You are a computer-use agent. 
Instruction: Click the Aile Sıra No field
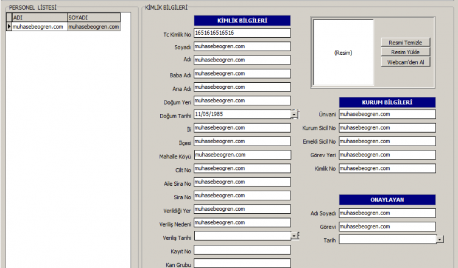(242, 182)
